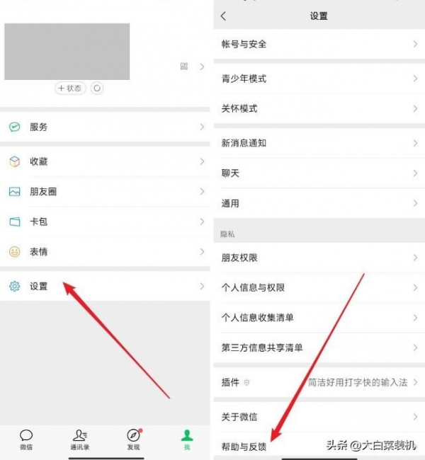Switch to the 微信 chats tab
This screenshot has height=460, width=425.
coord(26,439)
